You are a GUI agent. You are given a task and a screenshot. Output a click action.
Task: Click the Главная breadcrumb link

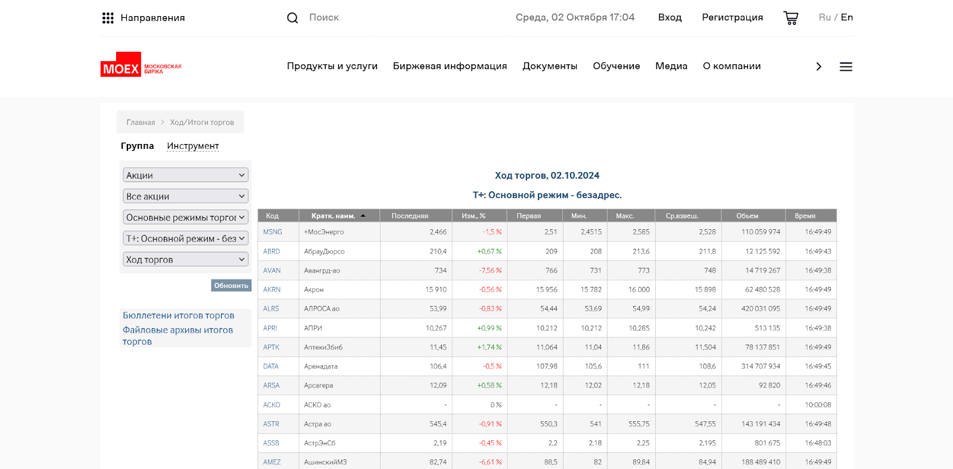(141, 122)
